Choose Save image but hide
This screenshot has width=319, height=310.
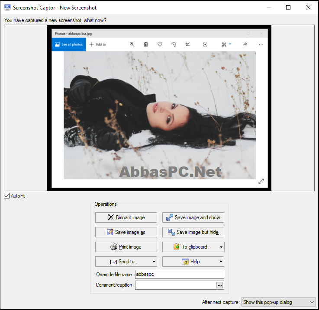click(x=193, y=232)
